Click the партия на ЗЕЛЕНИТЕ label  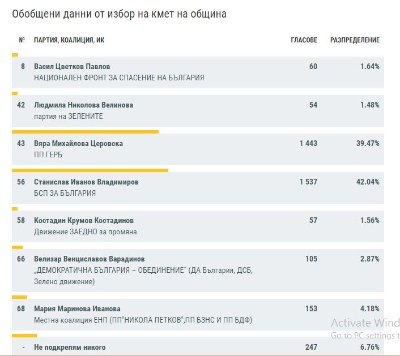(x=69, y=117)
